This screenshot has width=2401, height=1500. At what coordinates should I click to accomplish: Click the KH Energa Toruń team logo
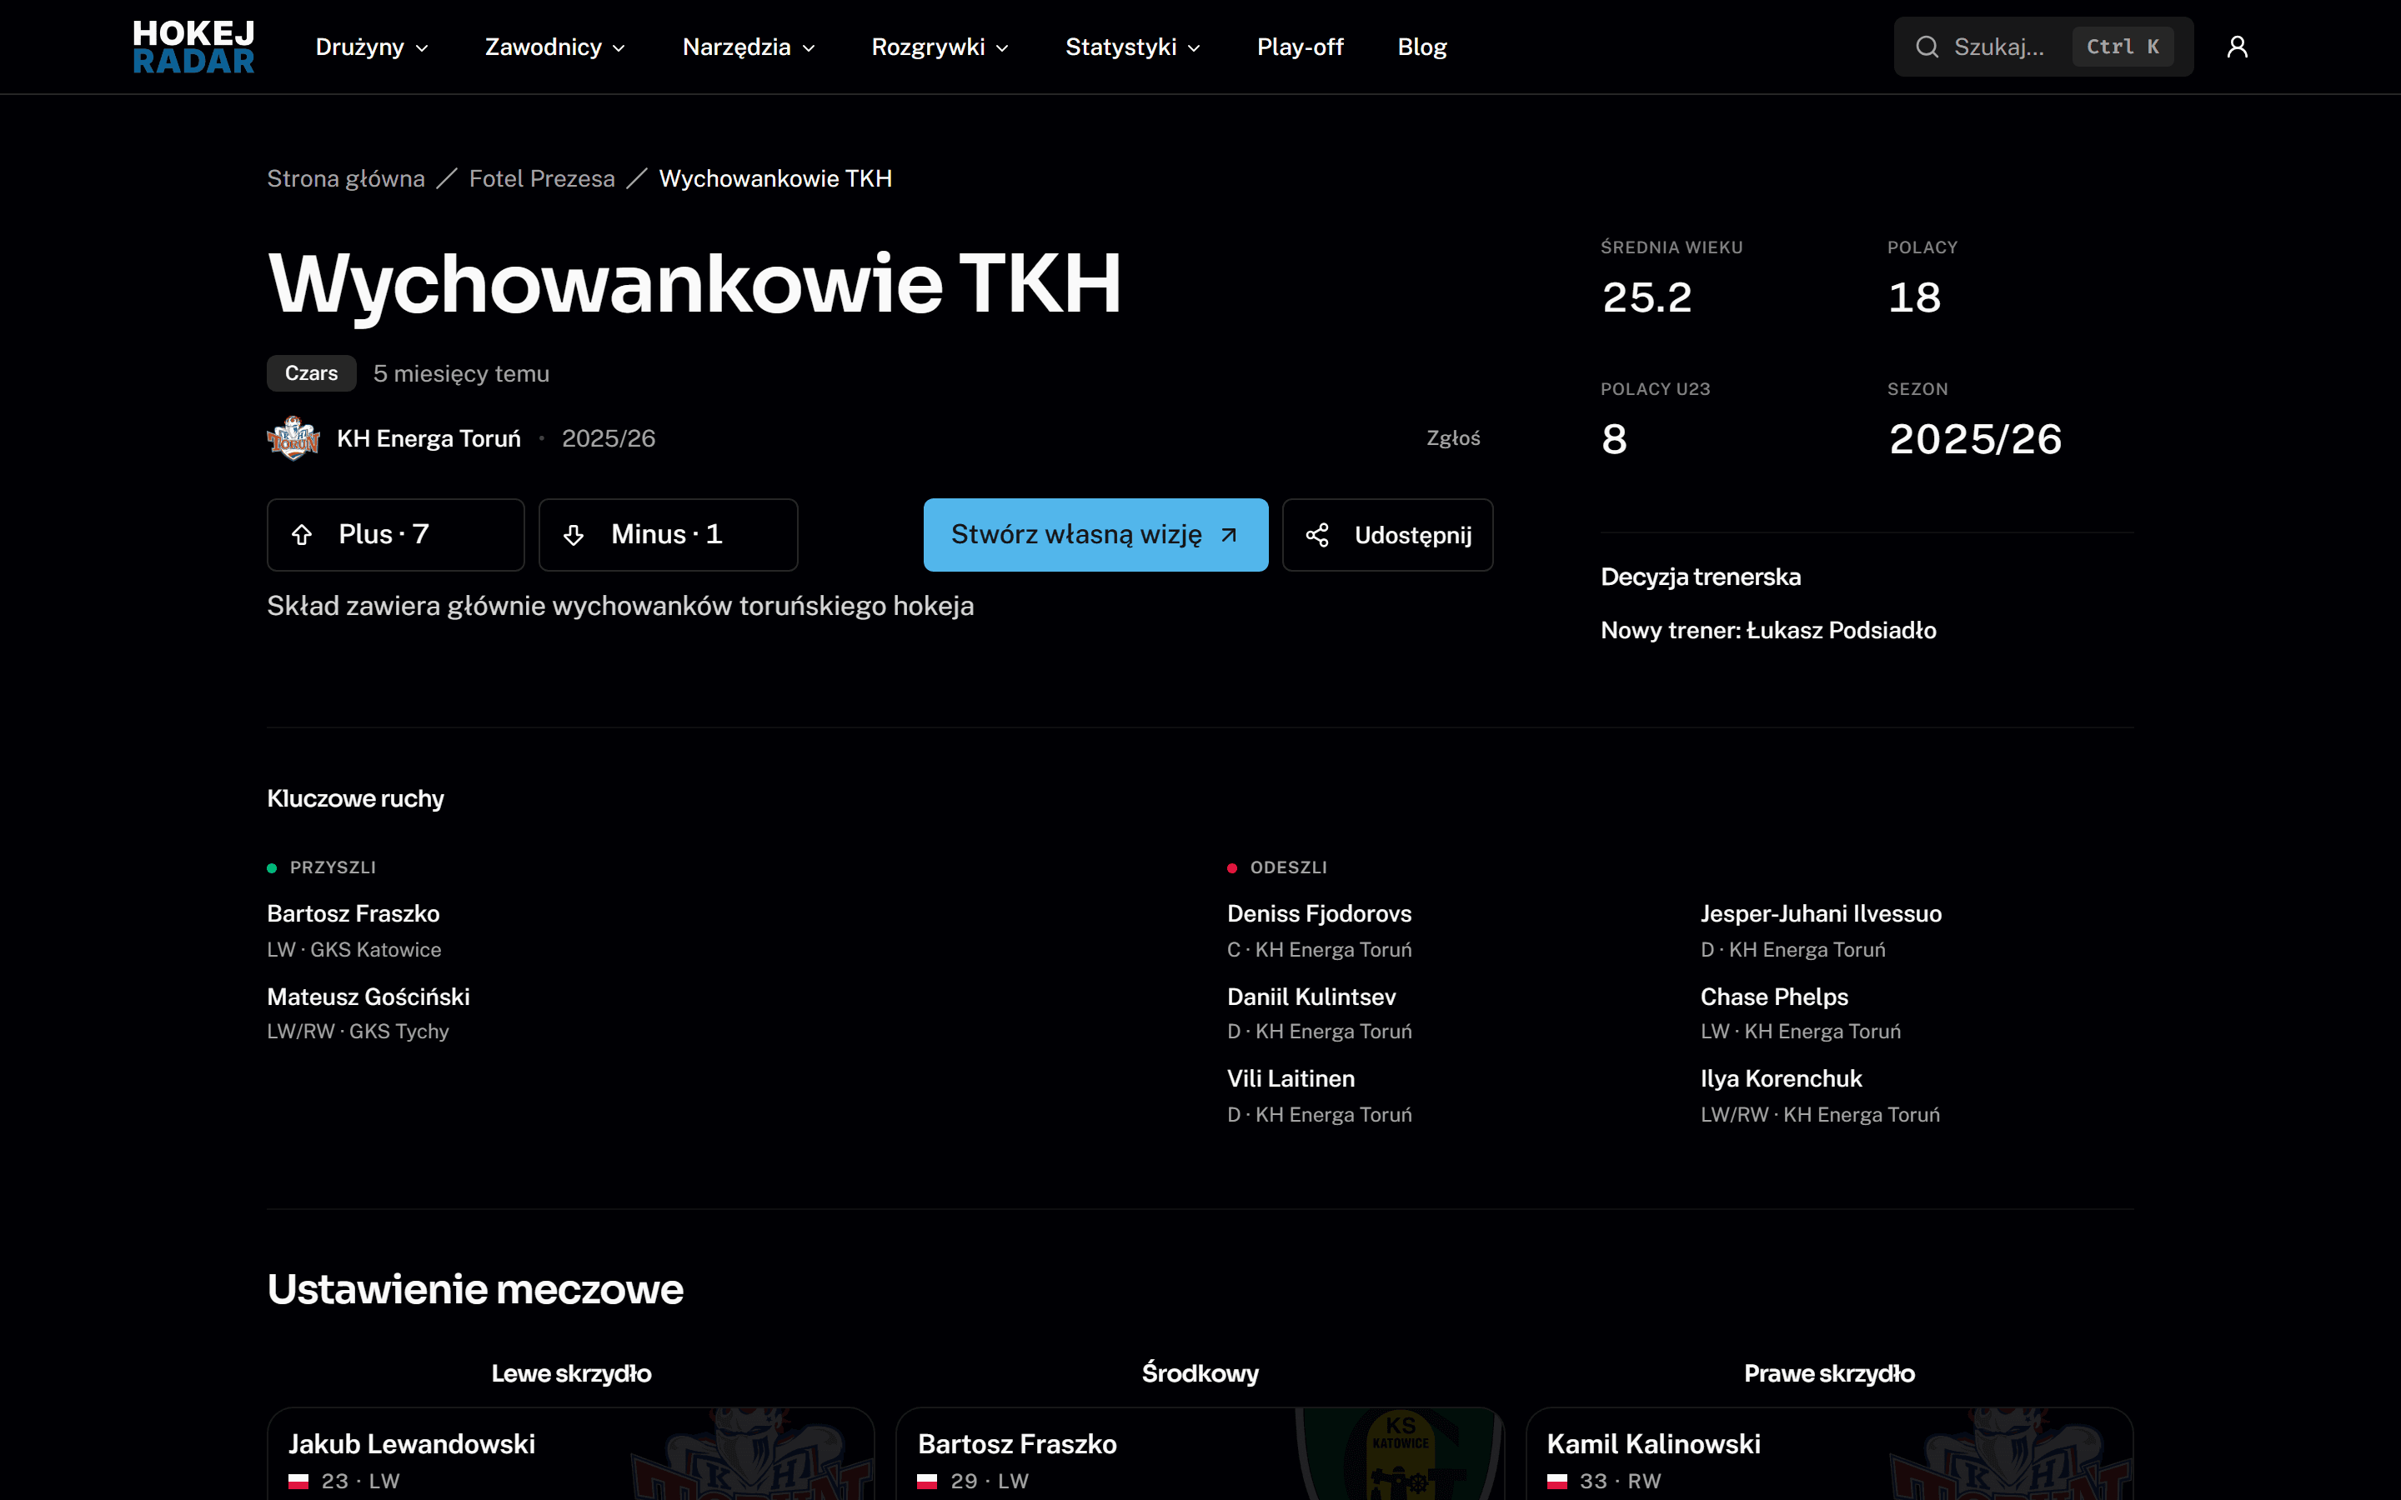[293, 438]
